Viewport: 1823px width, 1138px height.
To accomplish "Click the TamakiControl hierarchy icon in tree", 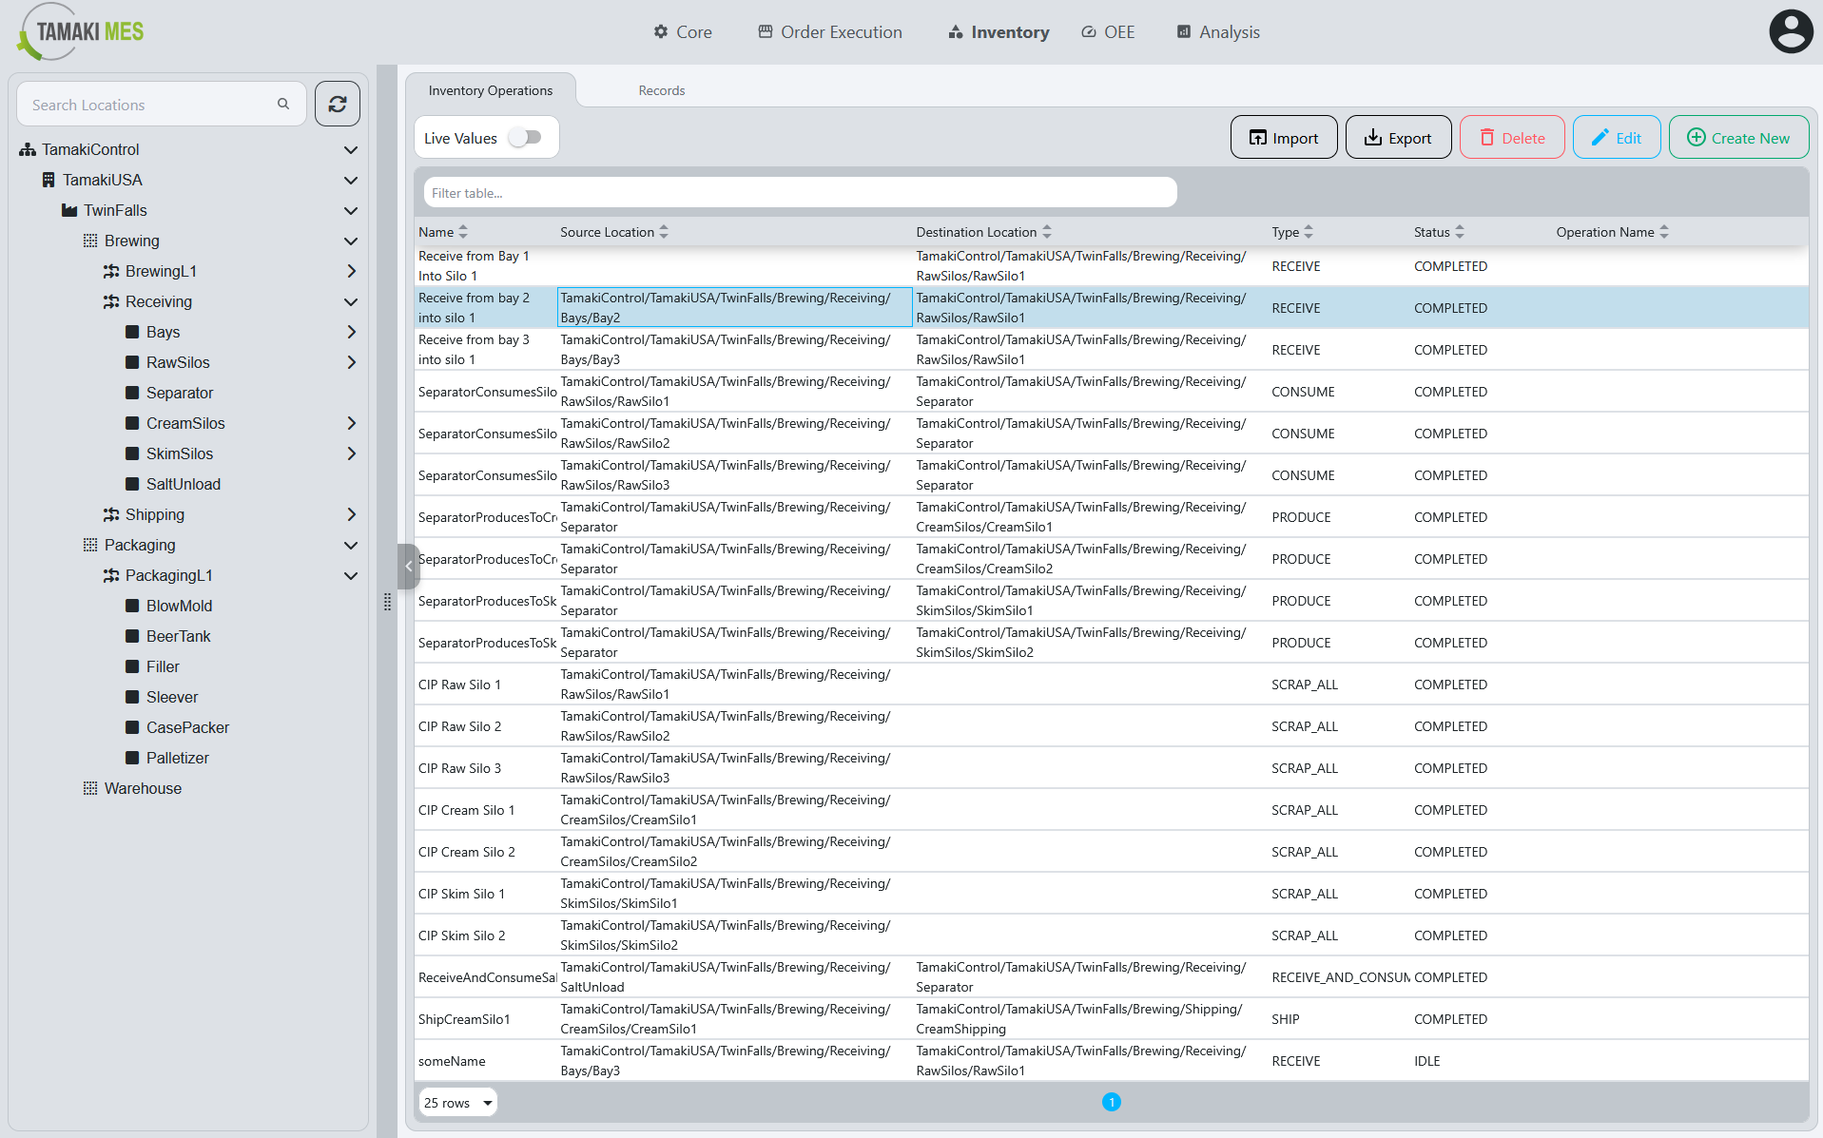I will click(28, 149).
